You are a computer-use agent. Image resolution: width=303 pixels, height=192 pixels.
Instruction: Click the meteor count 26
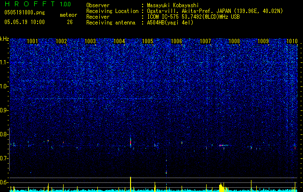[70, 22]
